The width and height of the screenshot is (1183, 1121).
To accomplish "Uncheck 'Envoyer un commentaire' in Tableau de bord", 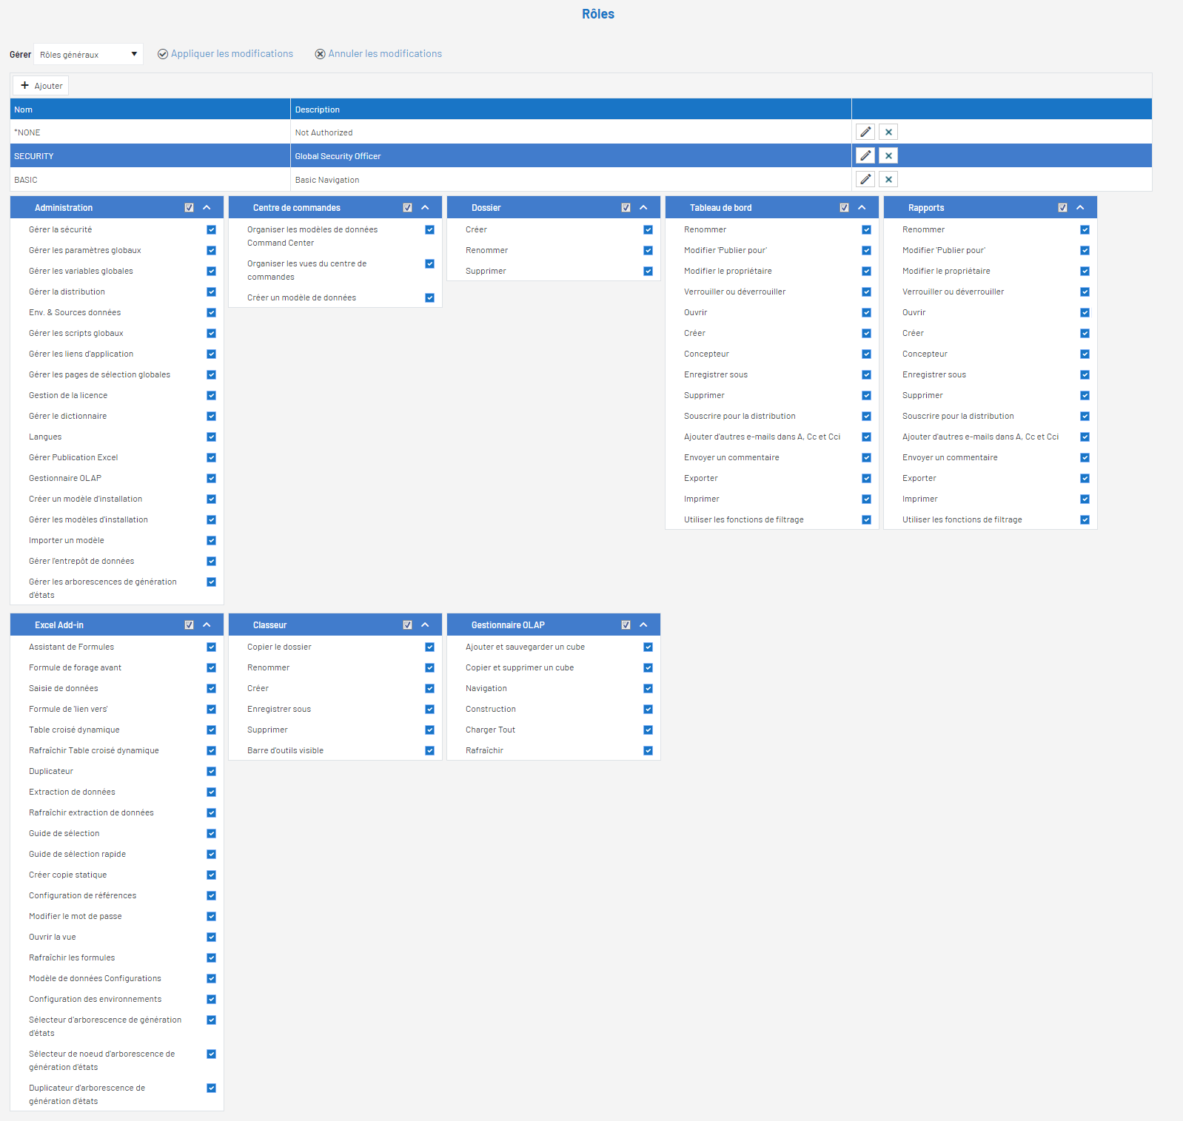I will pos(866,457).
